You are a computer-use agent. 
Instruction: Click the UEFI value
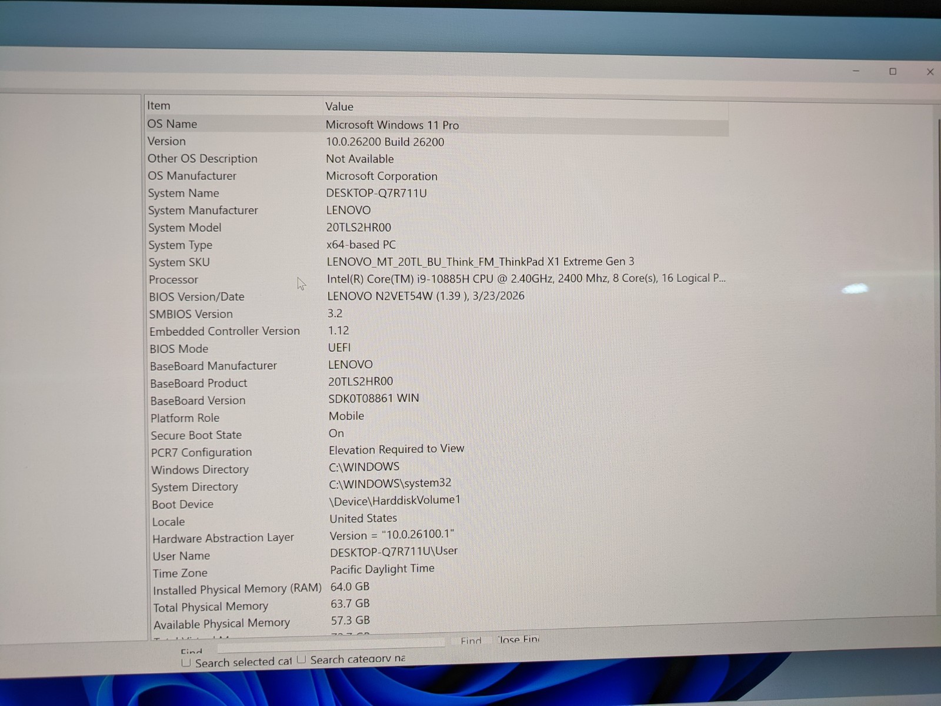click(x=339, y=347)
